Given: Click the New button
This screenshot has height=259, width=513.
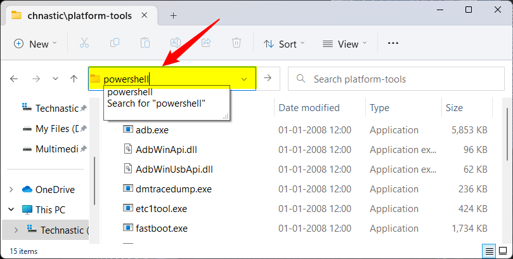Looking at the screenshot, I should pyautogui.click(x=35, y=44).
